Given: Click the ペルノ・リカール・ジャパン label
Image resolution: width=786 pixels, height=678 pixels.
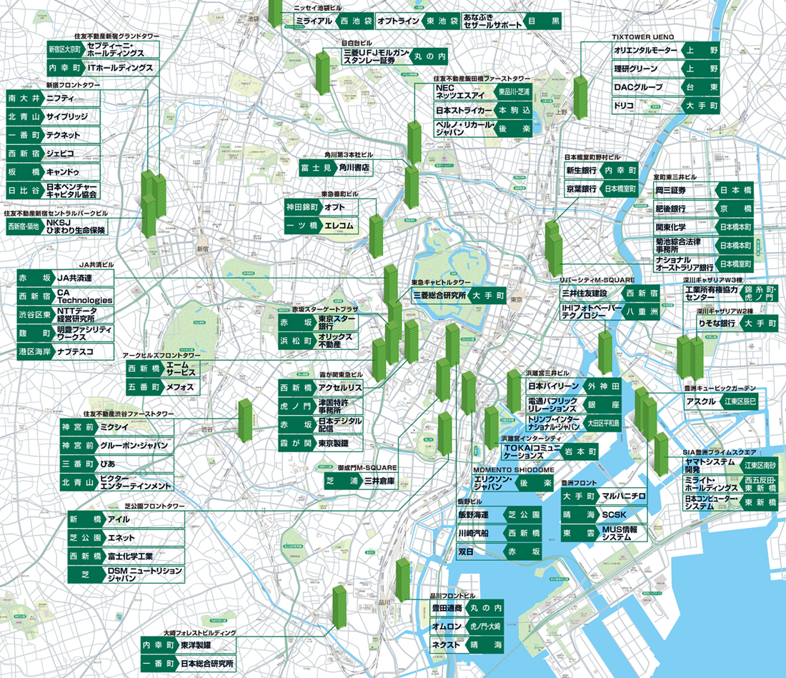Looking at the screenshot, I should (465, 129).
